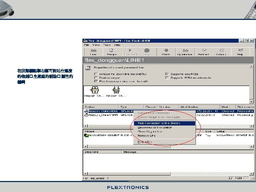
Task: Click station list scroll left arrow
Action: [86, 126]
